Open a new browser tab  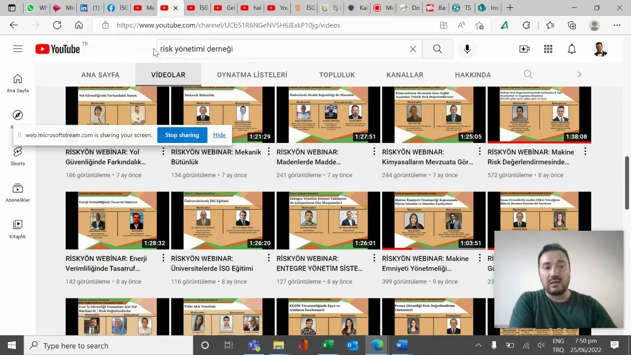tap(510, 8)
